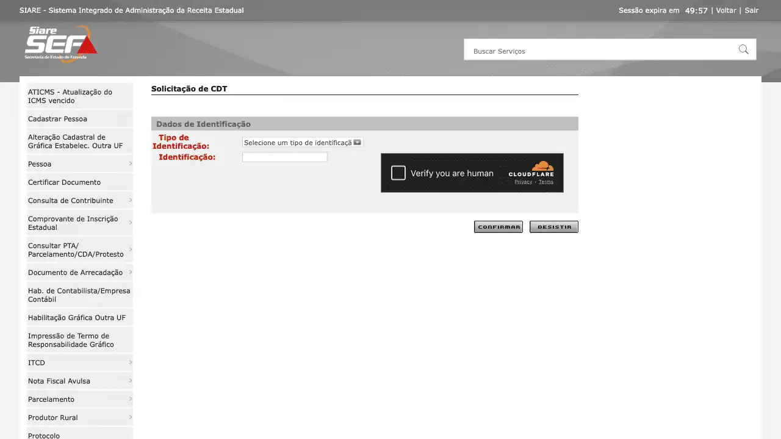Expand the ITCD submenu arrow
Viewport: 781px width, 439px height.
click(x=130, y=363)
